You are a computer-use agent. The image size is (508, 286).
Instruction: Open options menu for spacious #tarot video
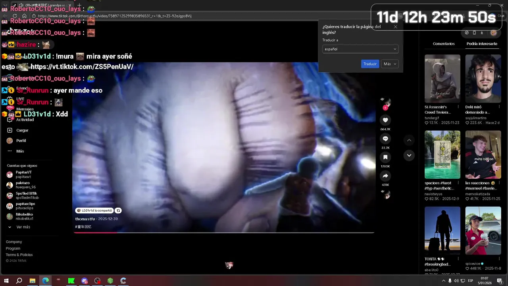(x=458, y=183)
